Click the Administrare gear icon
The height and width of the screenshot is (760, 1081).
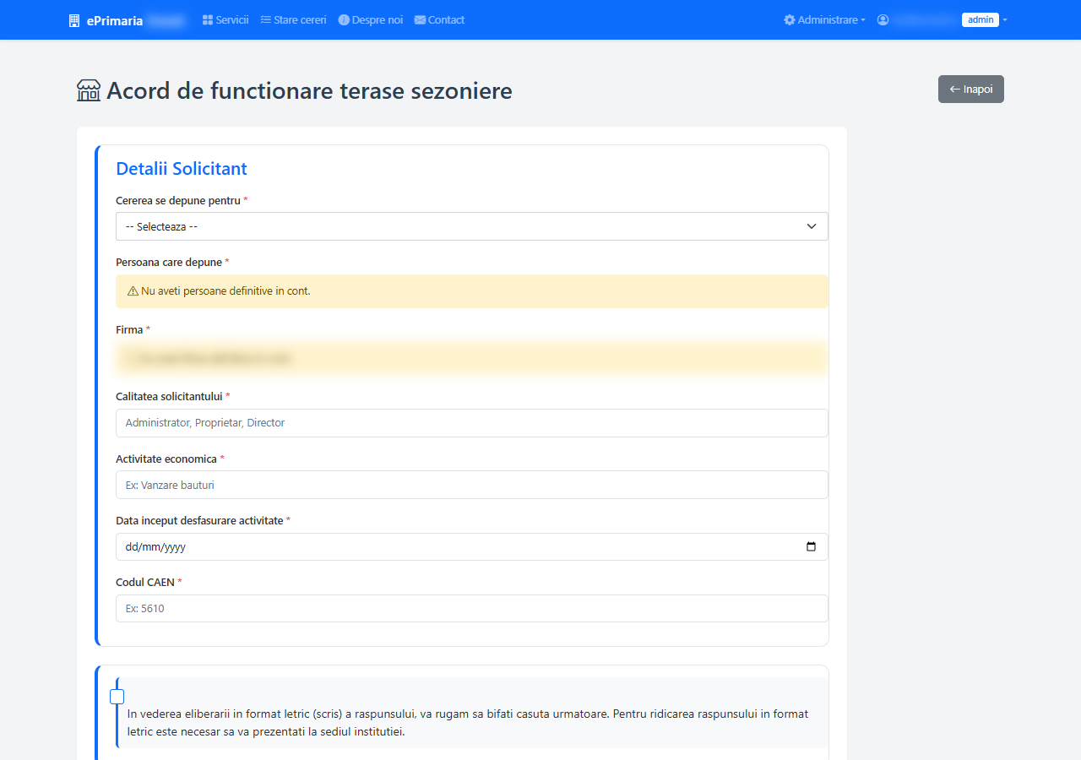[x=790, y=19]
